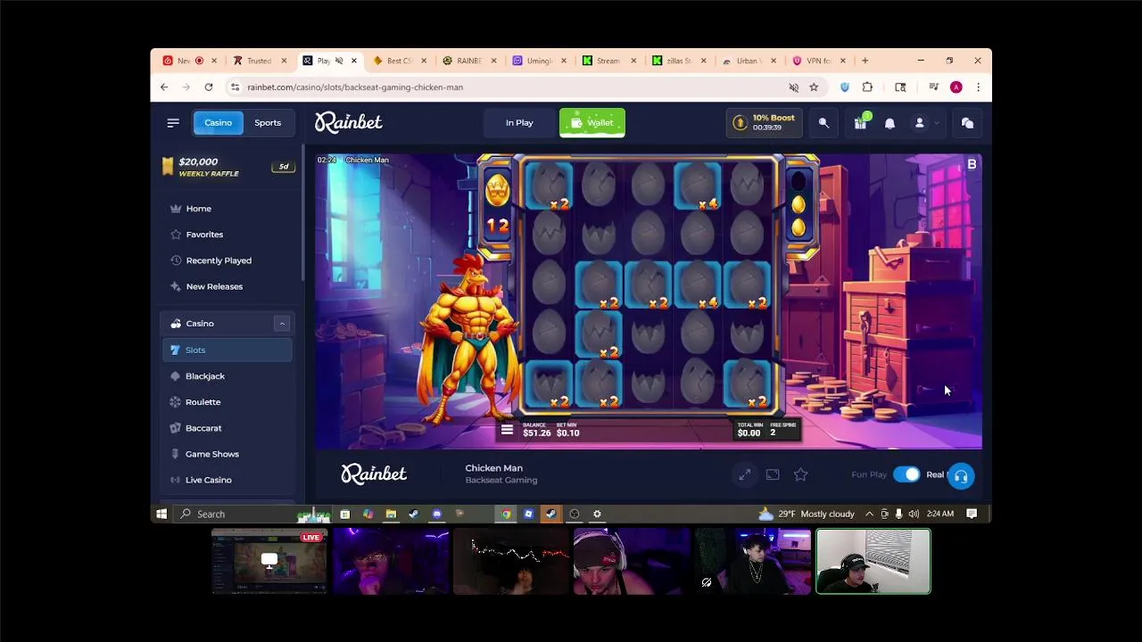1142x642 pixels.
Task: Open the Windows Start menu
Action: tap(161, 514)
